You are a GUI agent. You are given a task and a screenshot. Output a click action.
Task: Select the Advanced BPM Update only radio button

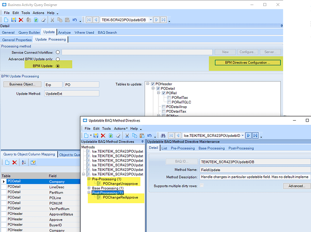coord(58,59)
